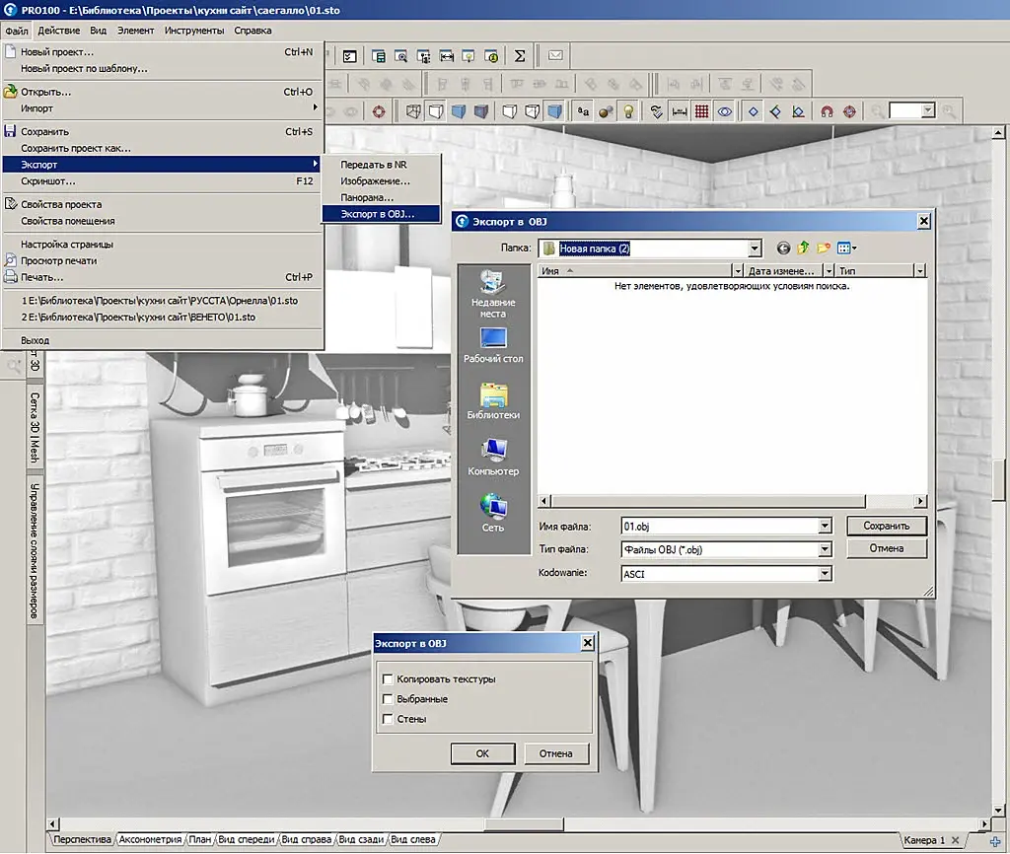
Task: Open Сеть in places bar
Action: point(493,514)
